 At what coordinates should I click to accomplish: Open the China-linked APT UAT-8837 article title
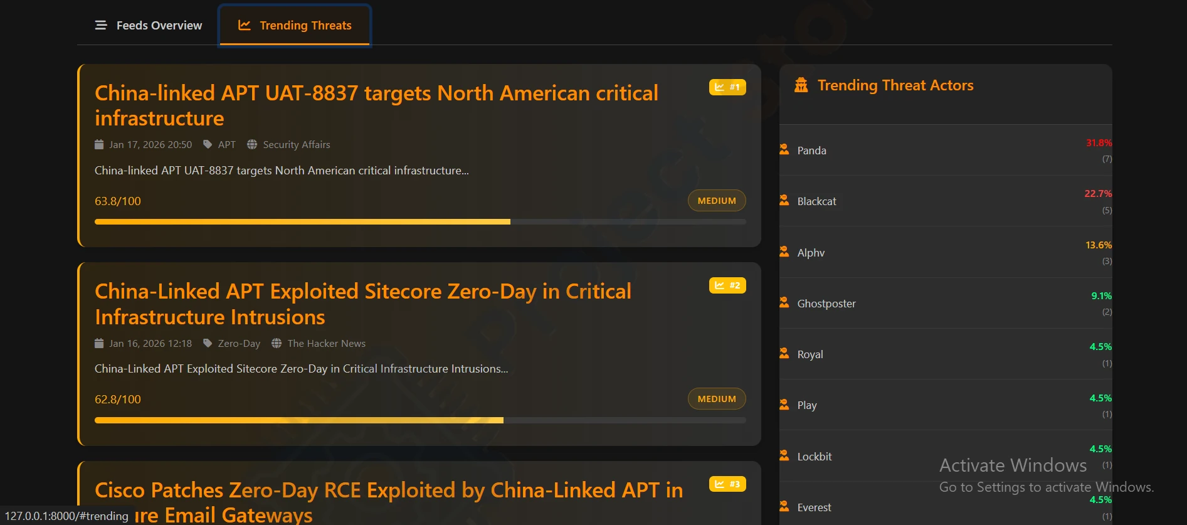(376, 105)
